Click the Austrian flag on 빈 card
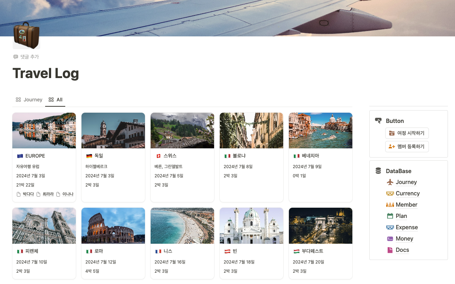The height and width of the screenshot is (284, 455). tap(227, 251)
